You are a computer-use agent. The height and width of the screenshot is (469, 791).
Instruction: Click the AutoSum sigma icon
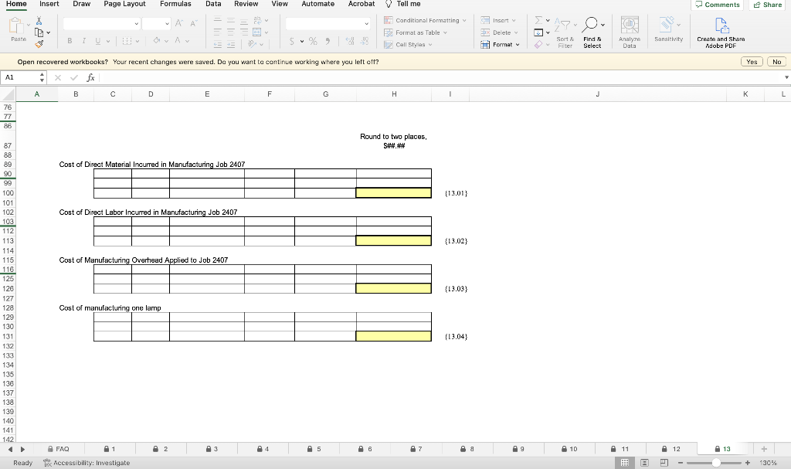pos(538,20)
